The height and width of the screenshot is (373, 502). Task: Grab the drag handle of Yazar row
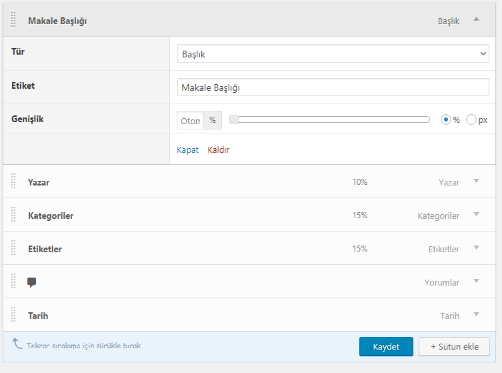[x=13, y=181]
